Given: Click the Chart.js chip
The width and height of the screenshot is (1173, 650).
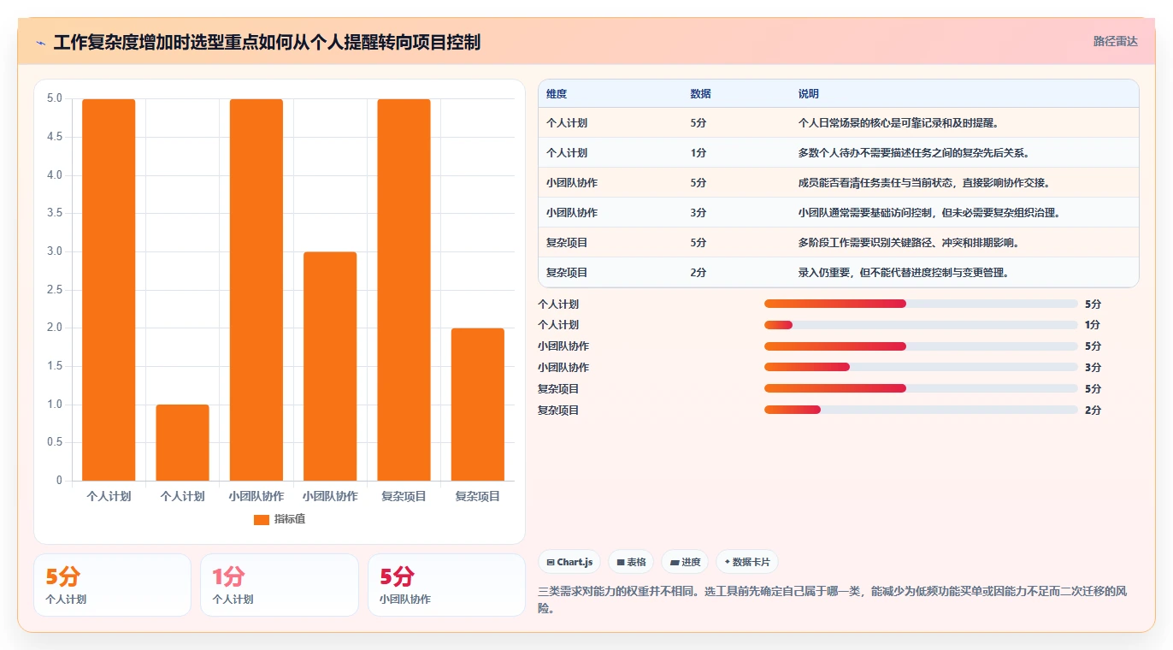Looking at the screenshot, I should [569, 562].
